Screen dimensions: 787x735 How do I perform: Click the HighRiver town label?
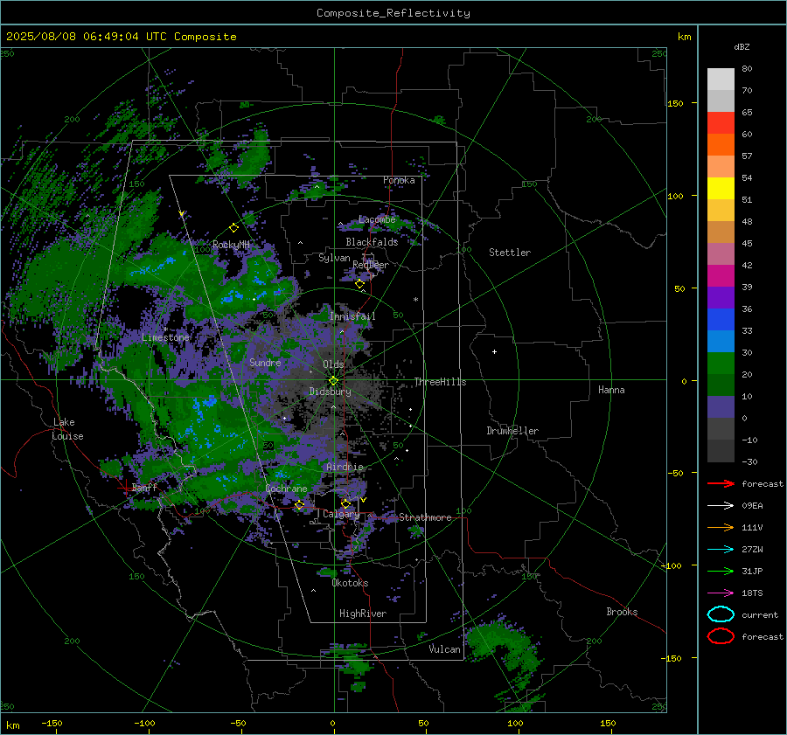coord(363,614)
